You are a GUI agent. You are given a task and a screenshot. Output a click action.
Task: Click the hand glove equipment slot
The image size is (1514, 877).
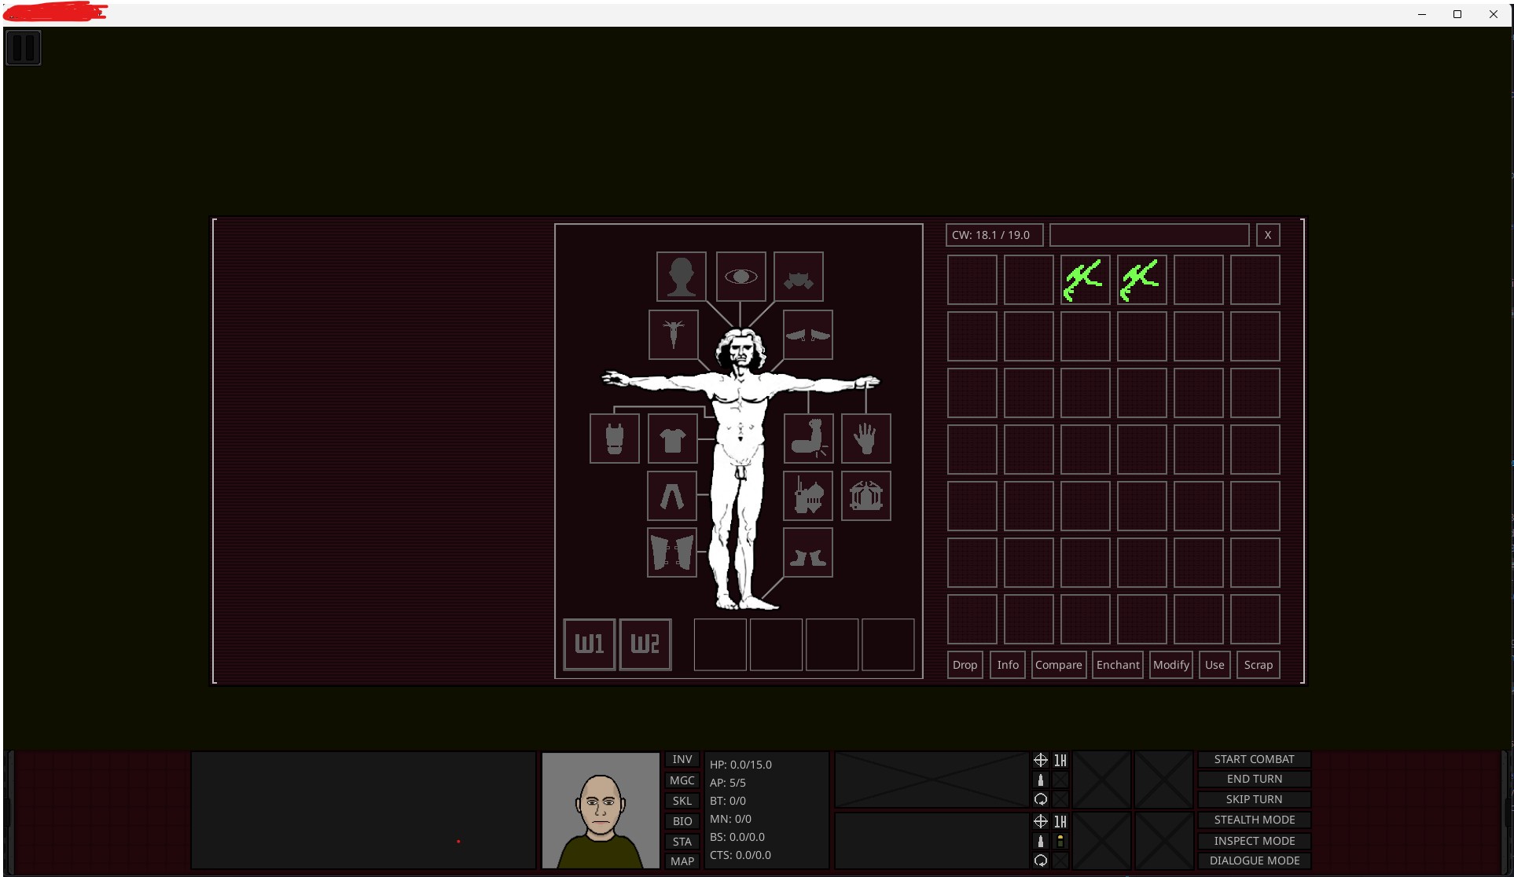(865, 438)
